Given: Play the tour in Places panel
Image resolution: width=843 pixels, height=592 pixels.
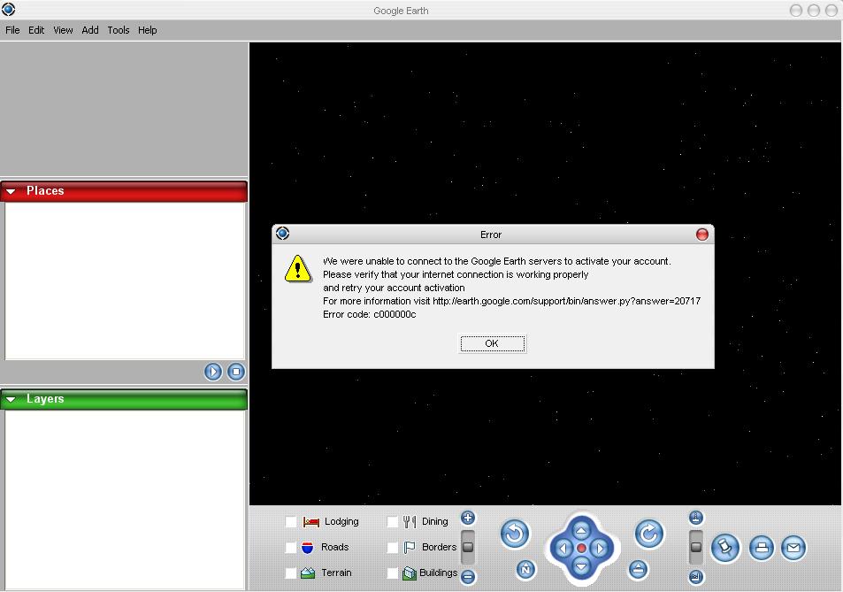Looking at the screenshot, I should click(x=213, y=372).
